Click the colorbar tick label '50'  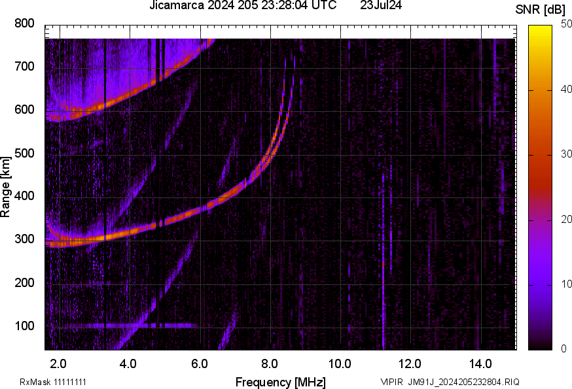point(566,24)
